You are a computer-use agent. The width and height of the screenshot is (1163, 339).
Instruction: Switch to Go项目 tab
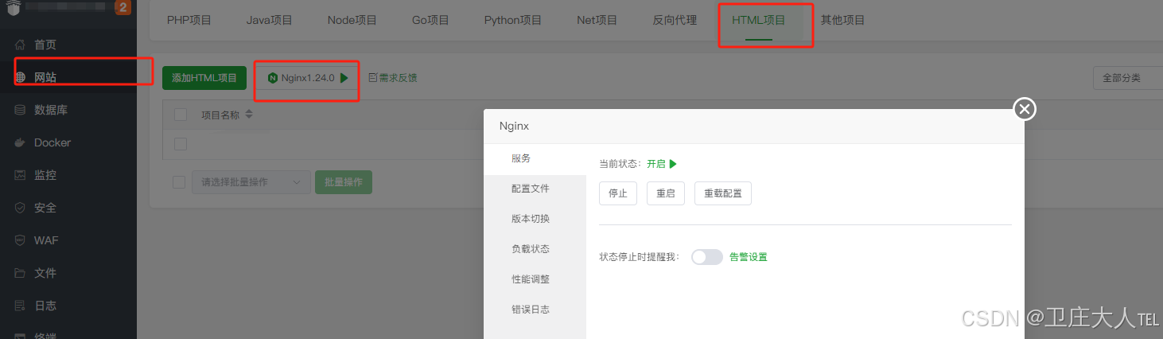430,20
